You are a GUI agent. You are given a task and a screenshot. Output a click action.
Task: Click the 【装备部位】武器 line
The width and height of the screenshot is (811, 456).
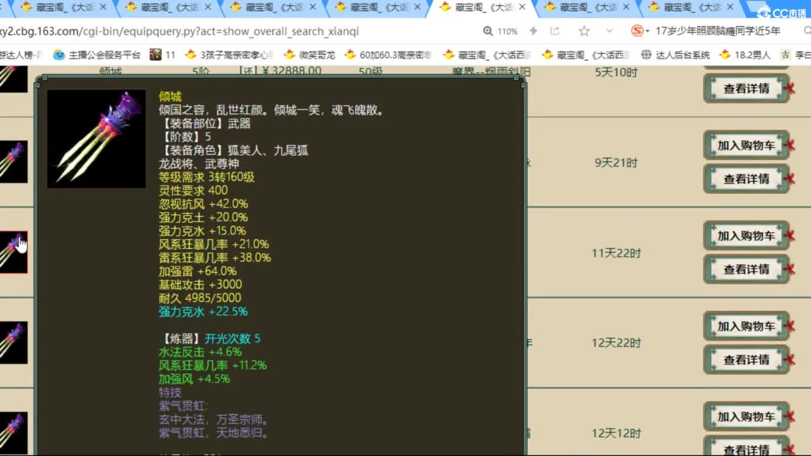tap(205, 123)
